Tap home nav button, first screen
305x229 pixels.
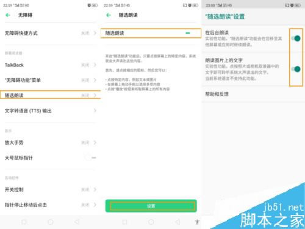click(x=51, y=222)
